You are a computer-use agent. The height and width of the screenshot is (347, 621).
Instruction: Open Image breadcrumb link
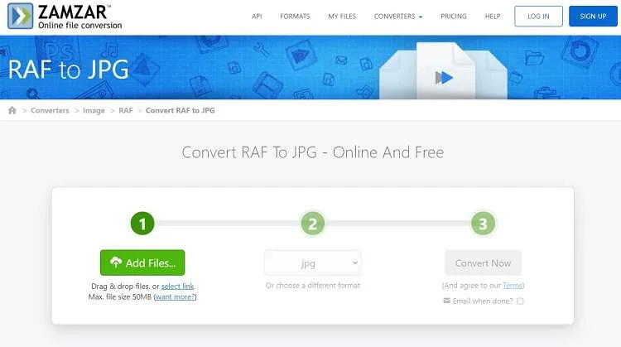(94, 110)
